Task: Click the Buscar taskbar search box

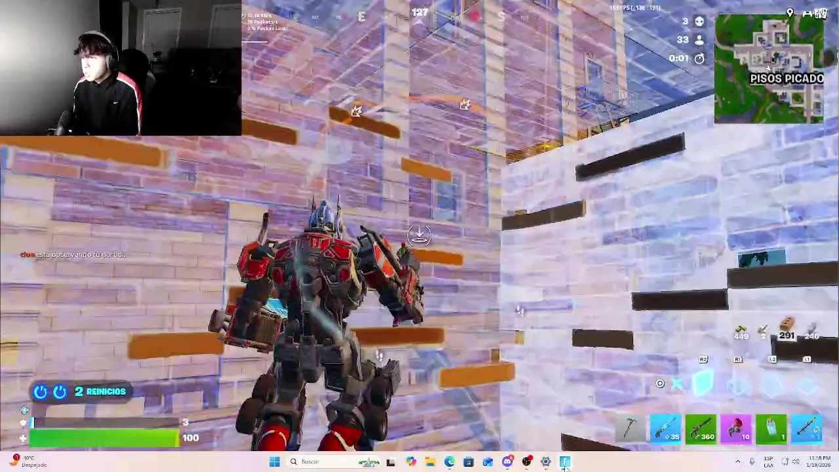Action: [x=334, y=462]
